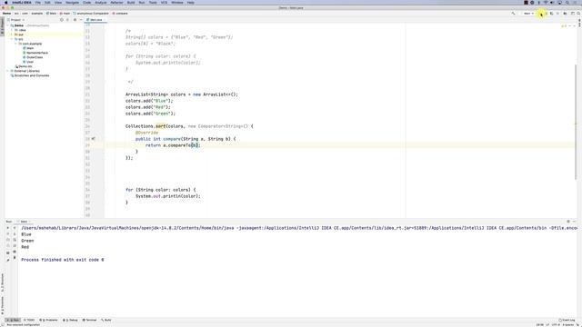Collapse the com.example package
Screen dimensions: 582x327
tap(15, 44)
